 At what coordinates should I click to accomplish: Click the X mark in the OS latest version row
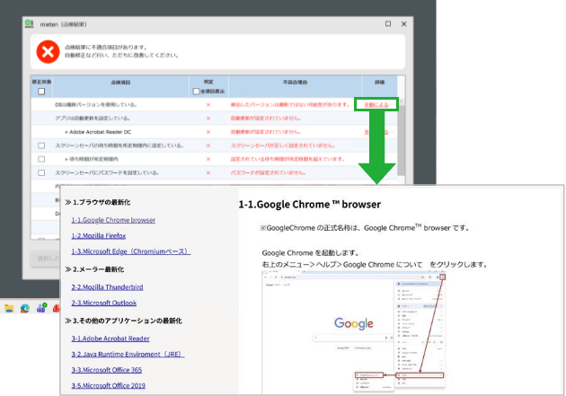point(208,104)
